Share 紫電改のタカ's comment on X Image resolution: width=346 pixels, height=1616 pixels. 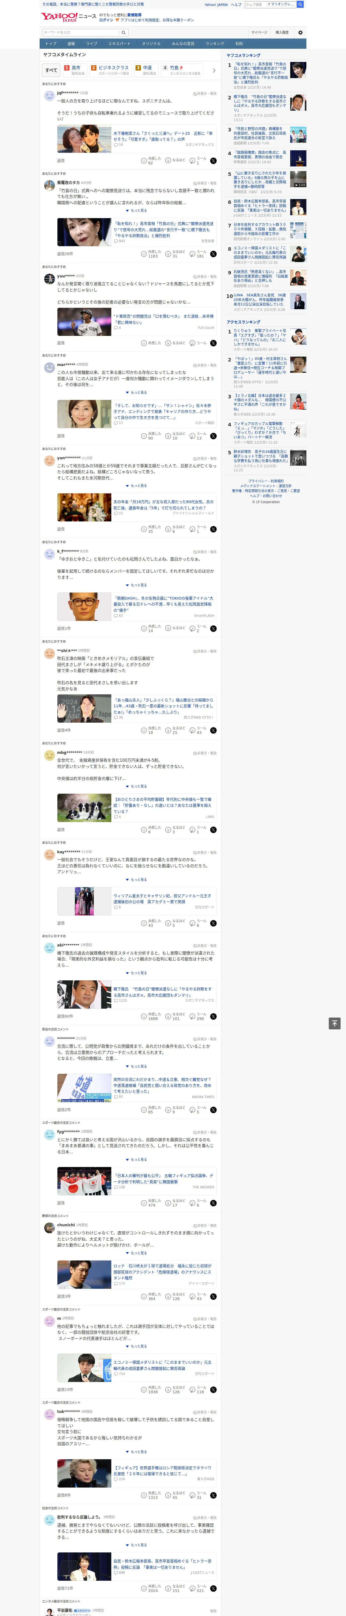pos(213,254)
